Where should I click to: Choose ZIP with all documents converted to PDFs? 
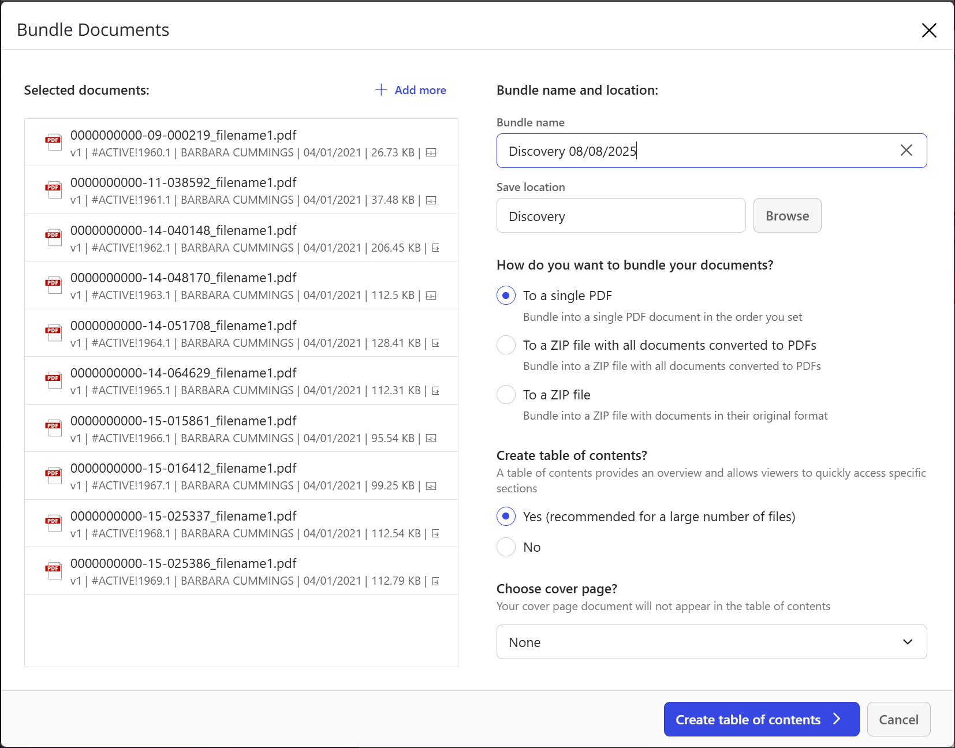click(x=506, y=345)
